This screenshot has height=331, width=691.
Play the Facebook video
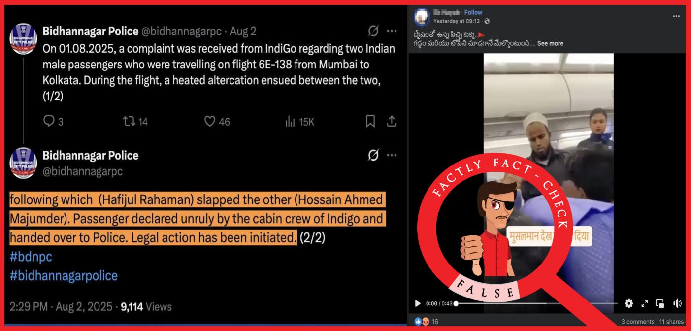418,303
